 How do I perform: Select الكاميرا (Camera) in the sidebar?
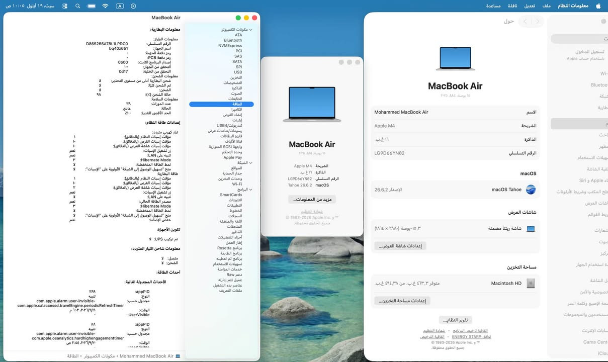coord(235,110)
